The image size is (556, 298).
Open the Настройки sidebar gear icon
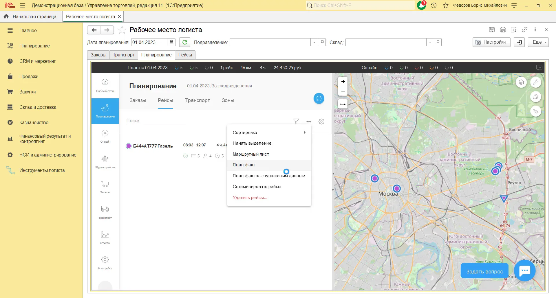point(105,263)
